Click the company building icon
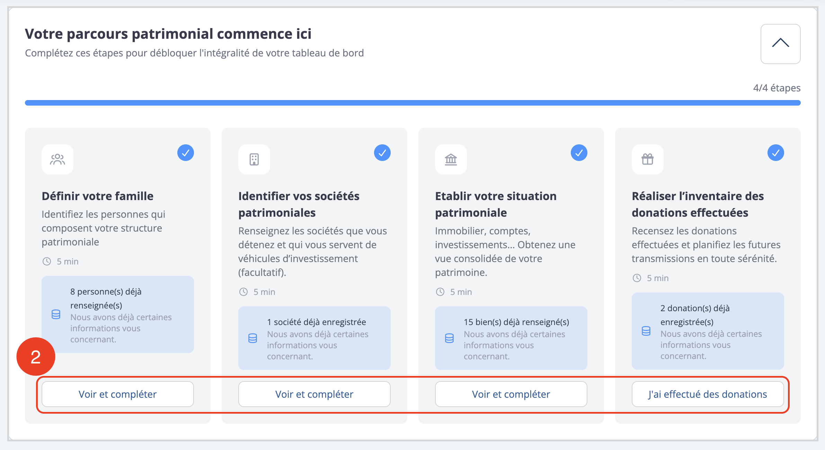Screen dimensions: 825x450 pos(254,159)
